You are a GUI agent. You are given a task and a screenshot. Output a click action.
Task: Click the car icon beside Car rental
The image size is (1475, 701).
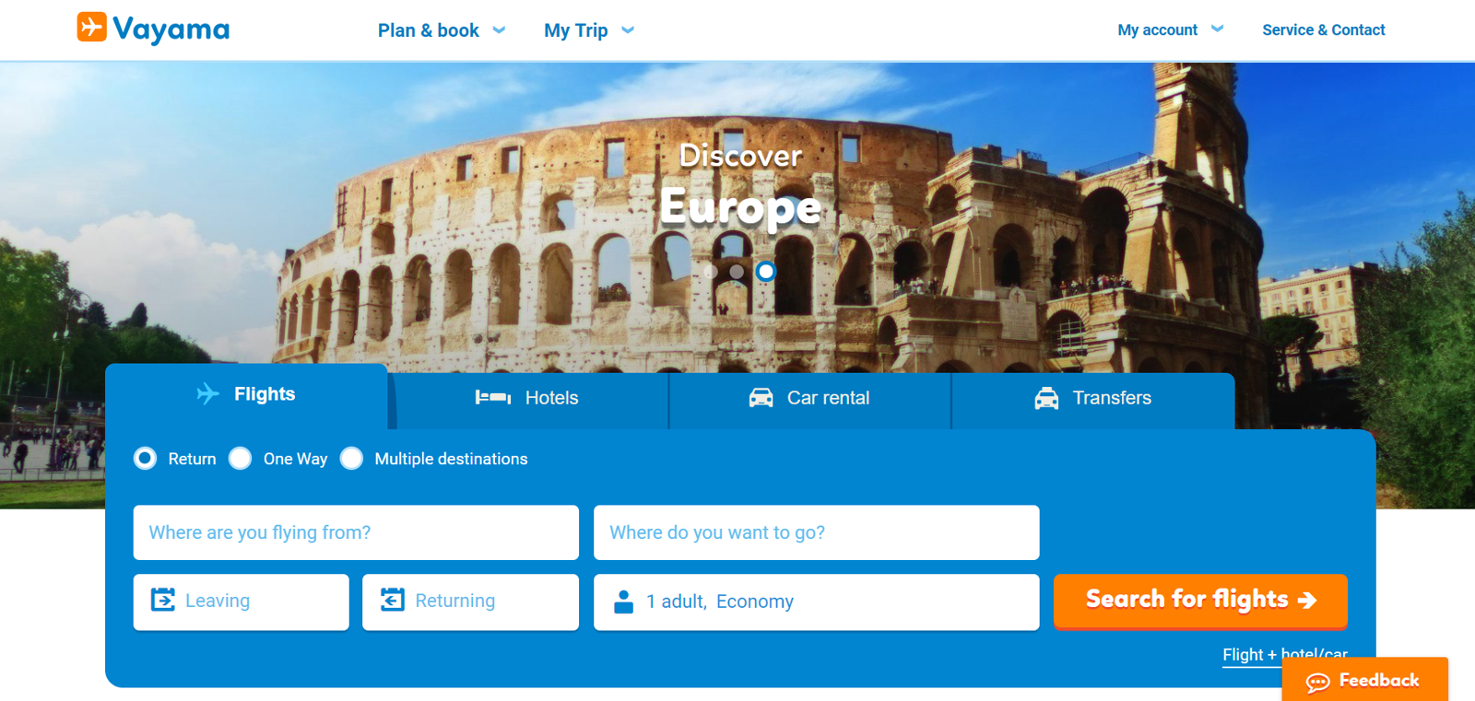(x=761, y=398)
